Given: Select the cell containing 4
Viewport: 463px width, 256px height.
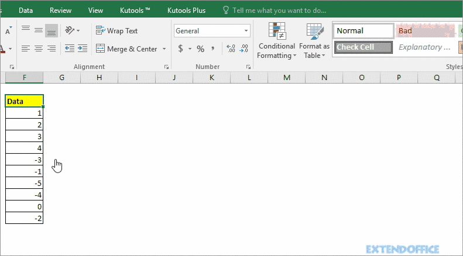Looking at the screenshot, I should (24, 148).
